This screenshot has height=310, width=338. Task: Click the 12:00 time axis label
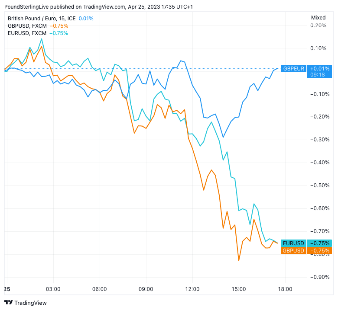pyautogui.click(x=192, y=289)
